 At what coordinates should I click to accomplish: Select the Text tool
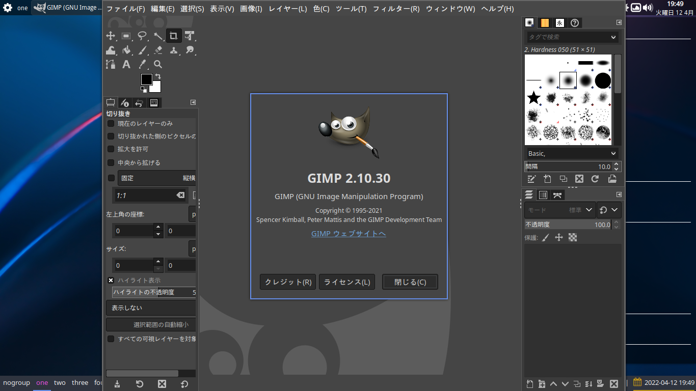[126, 64]
